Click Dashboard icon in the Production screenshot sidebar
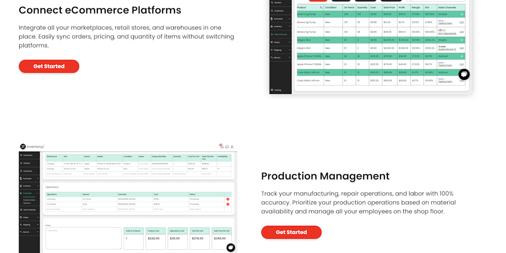Image resolution: width=506 pixels, height=253 pixels. [x=21, y=155]
